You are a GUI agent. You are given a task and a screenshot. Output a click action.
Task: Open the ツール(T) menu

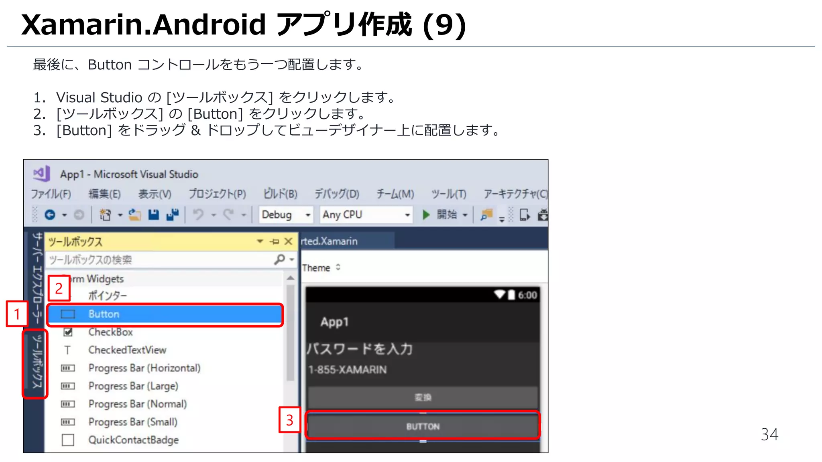tap(449, 194)
